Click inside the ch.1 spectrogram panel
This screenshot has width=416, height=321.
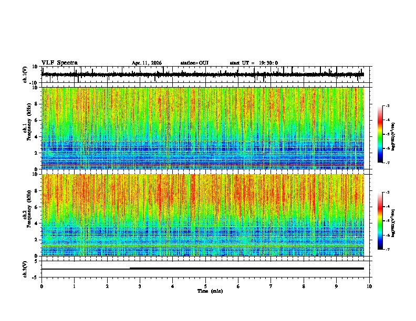tap(203, 128)
